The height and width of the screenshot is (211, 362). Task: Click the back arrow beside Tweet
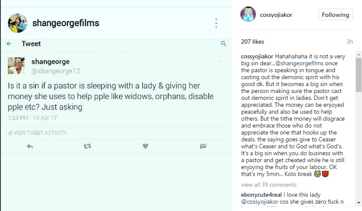coord(9,44)
